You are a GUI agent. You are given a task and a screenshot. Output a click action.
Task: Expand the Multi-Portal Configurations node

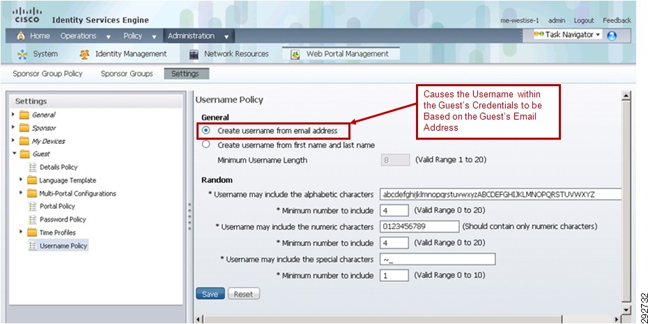22,193
